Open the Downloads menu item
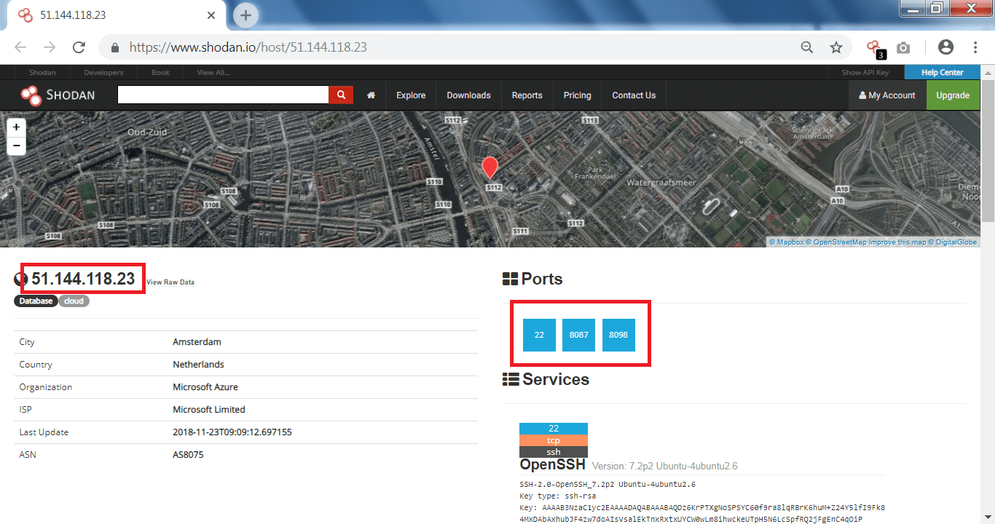The image size is (998, 524). coord(468,95)
